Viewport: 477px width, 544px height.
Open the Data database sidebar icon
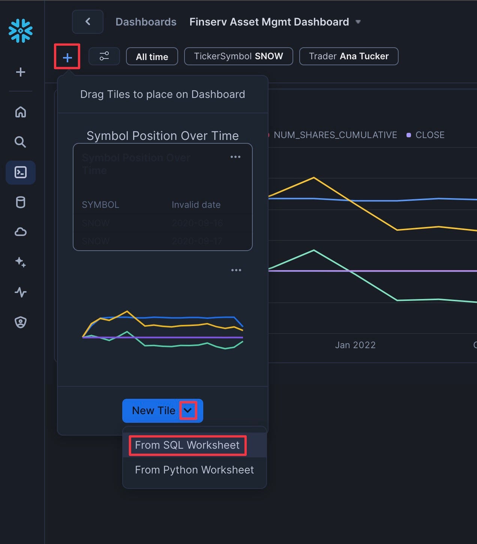click(x=21, y=202)
